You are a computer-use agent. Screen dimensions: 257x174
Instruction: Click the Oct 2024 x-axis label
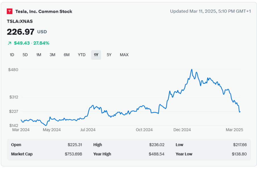pos(144,130)
